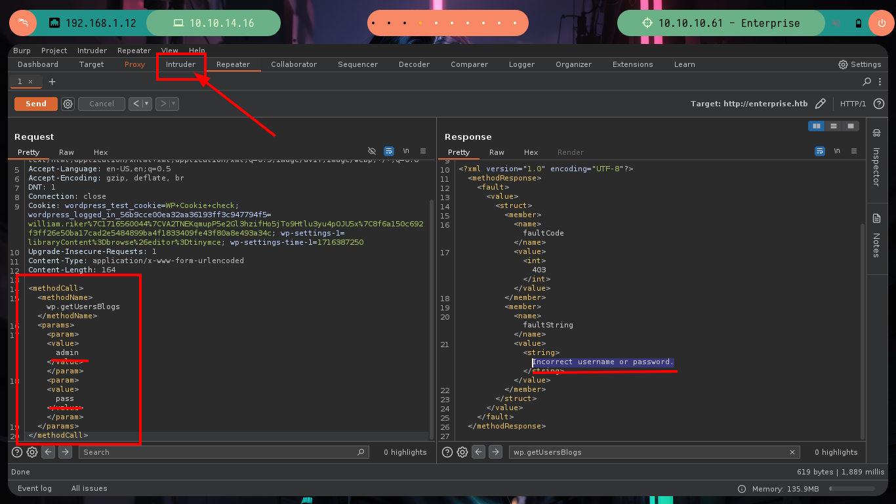This screenshot has height=504, width=896.
Task: Cancel the pending request
Action: (x=102, y=104)
